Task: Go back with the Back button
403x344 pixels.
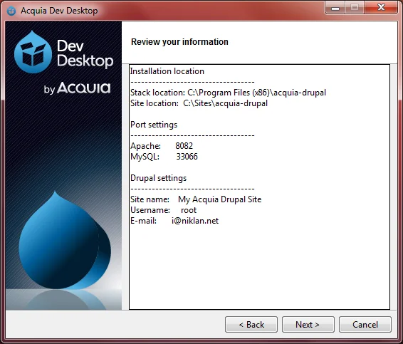Action: [x=251, y=325]
